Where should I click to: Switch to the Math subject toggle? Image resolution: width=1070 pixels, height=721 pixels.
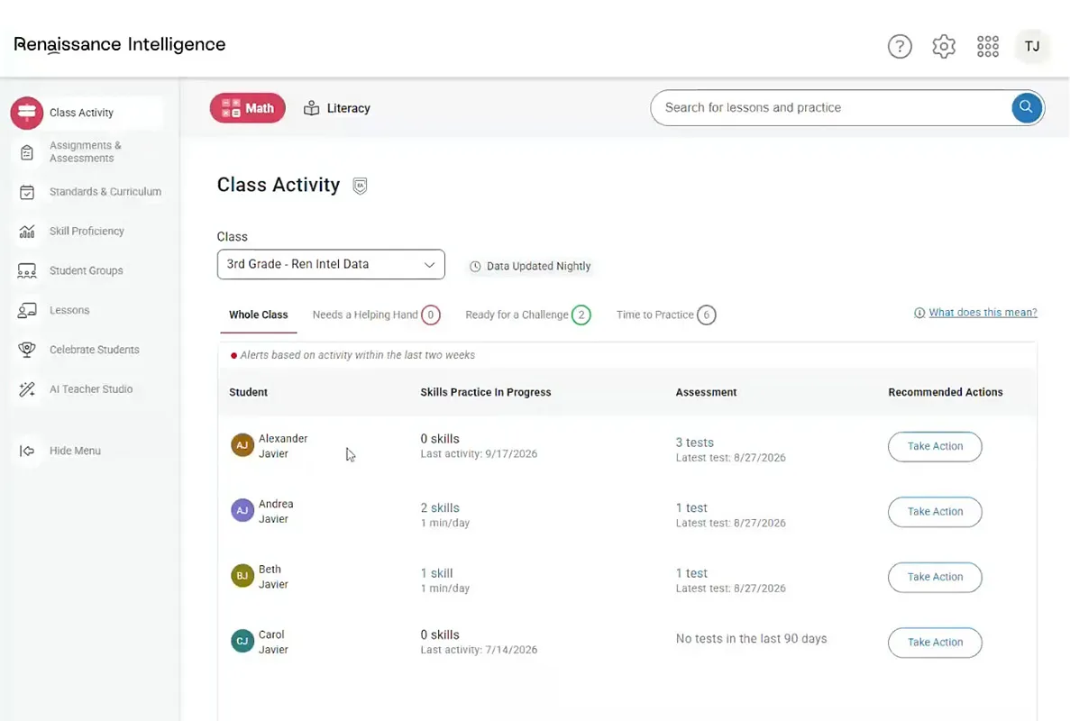pos(247,108)
